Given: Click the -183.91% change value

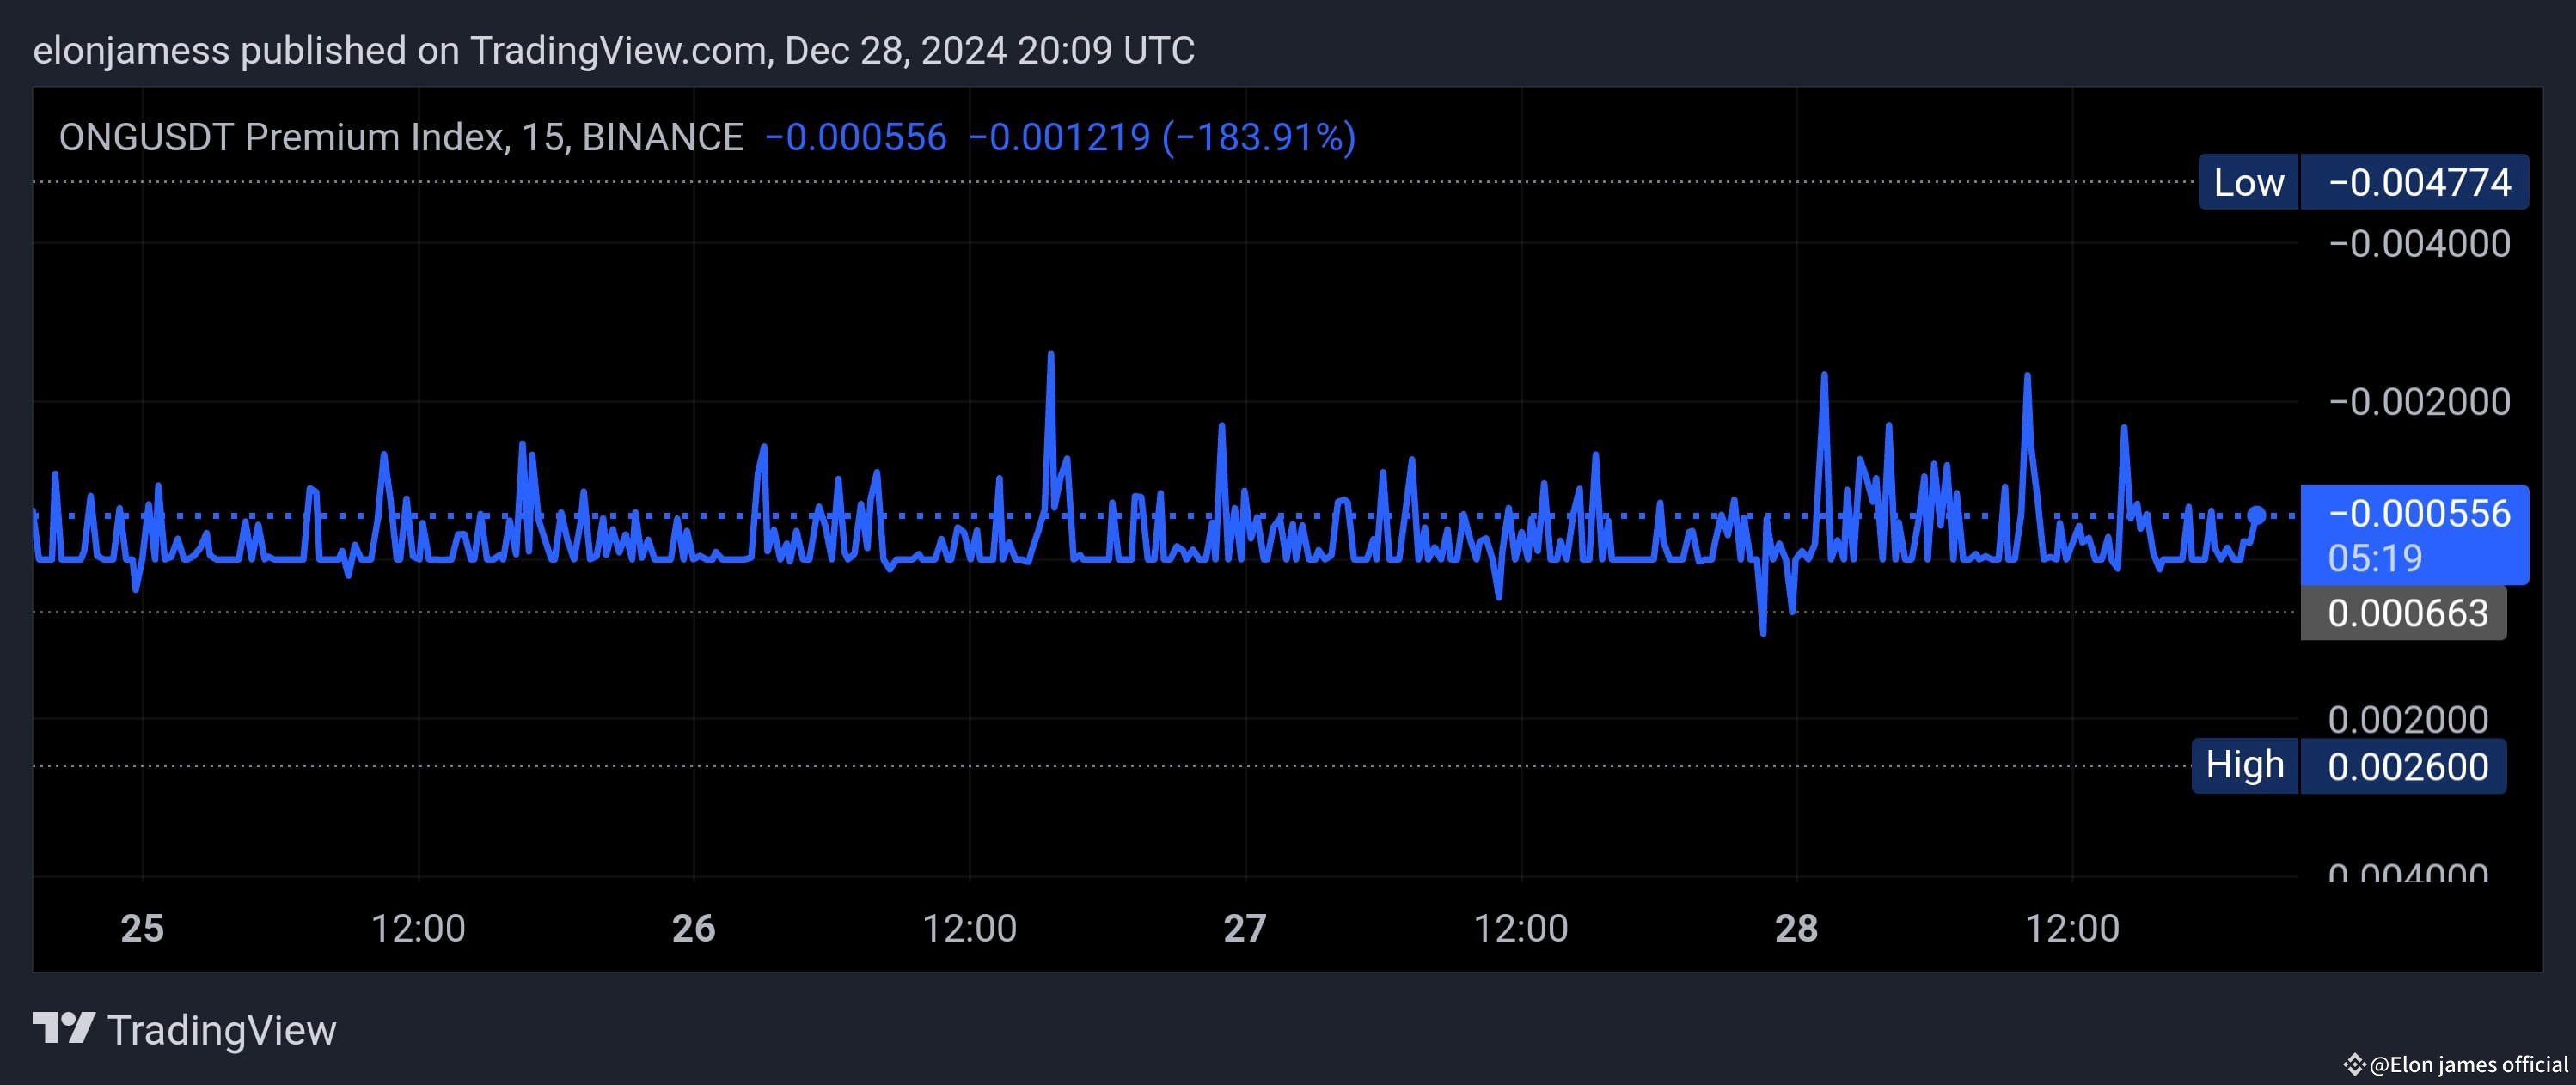Looking at the screenshot, I should click(x=1259, y=137).
